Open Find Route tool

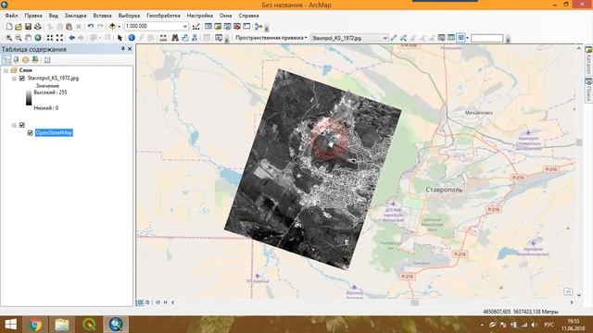[185, 38]
